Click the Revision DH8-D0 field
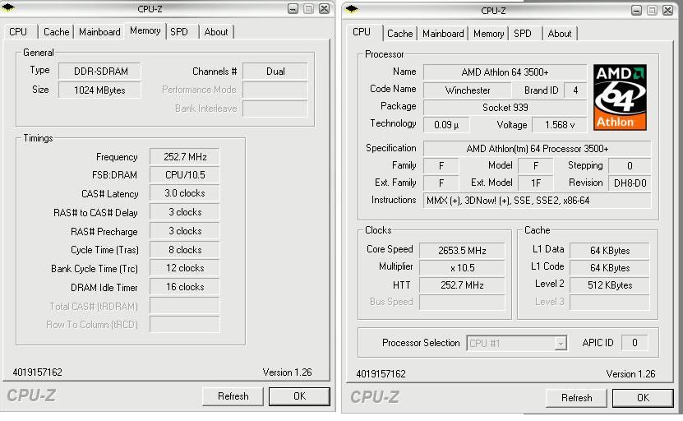This screenshot has width=683, height=421. coord(630,183)
